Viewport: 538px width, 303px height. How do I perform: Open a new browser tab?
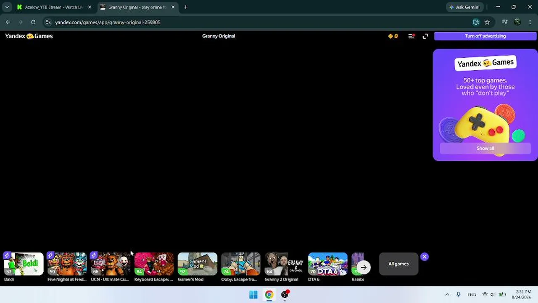[186, 7]
